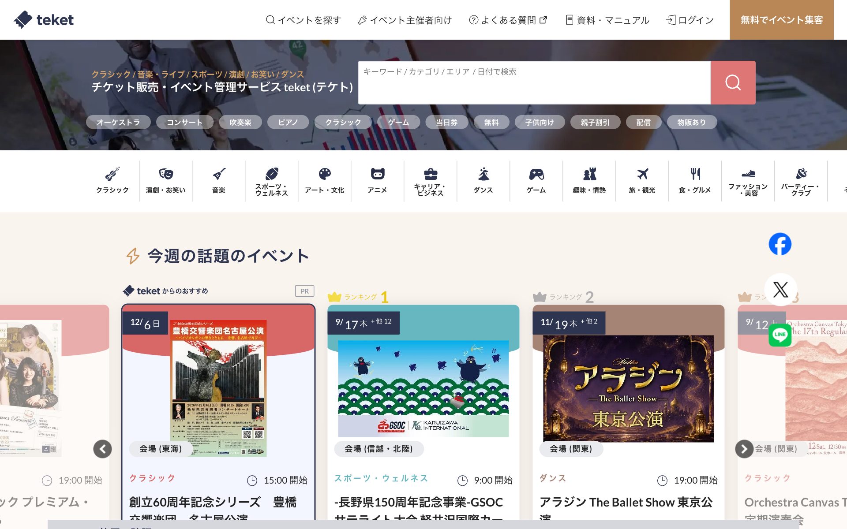847x529 pixels.
Task: Open よくある質問 external link
Action: point(508,20)
